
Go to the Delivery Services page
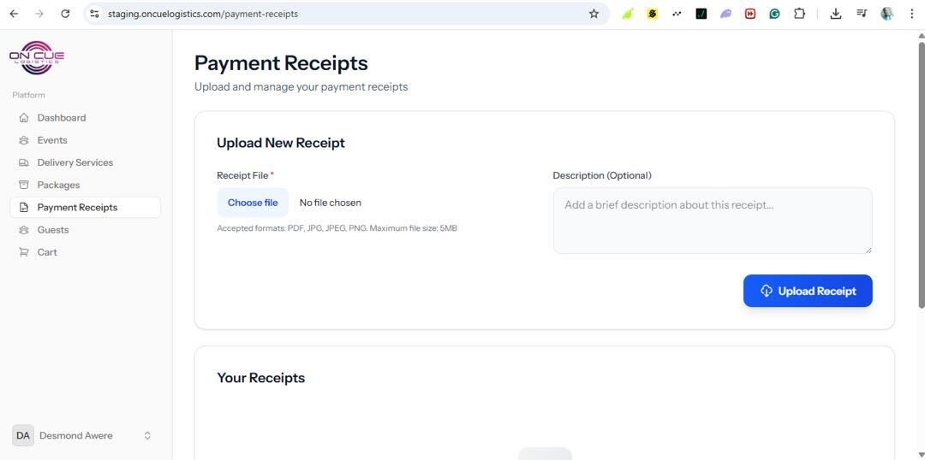click(x=75, y=162)
